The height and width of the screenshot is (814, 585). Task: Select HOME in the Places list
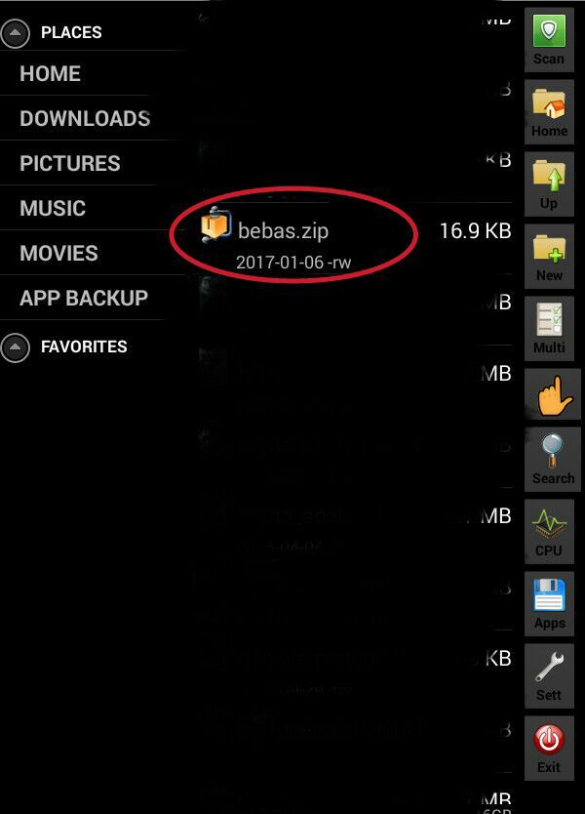[x=51, y=73]
